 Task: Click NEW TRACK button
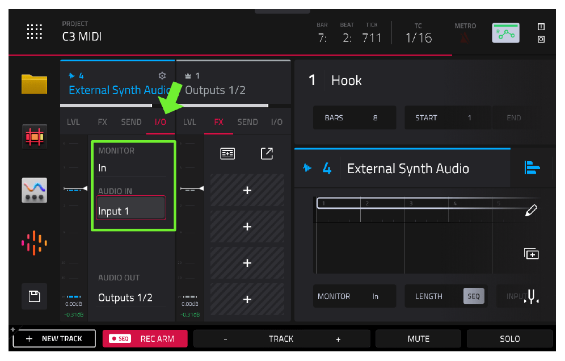[x=54, y=339]
